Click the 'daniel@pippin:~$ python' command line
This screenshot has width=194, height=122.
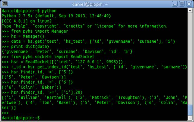[29, 11]
